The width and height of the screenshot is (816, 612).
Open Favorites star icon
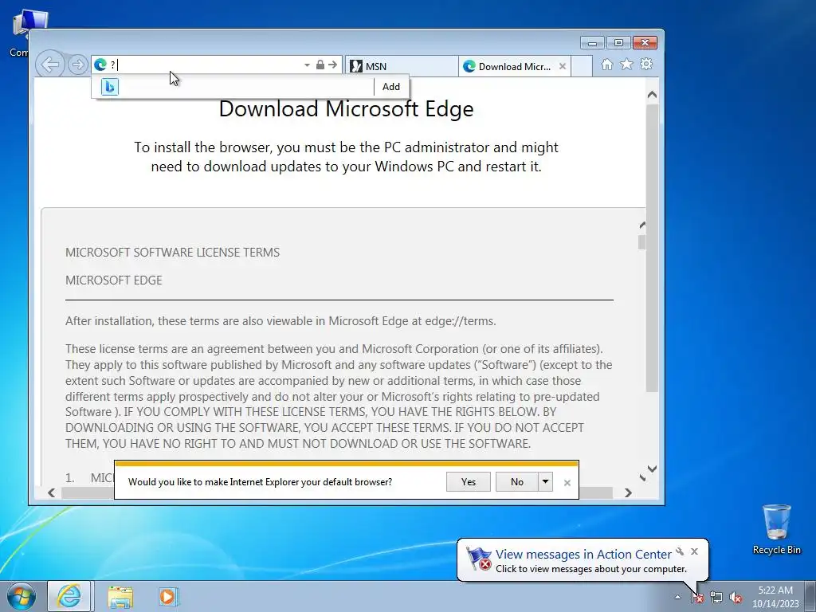(626, 64)
